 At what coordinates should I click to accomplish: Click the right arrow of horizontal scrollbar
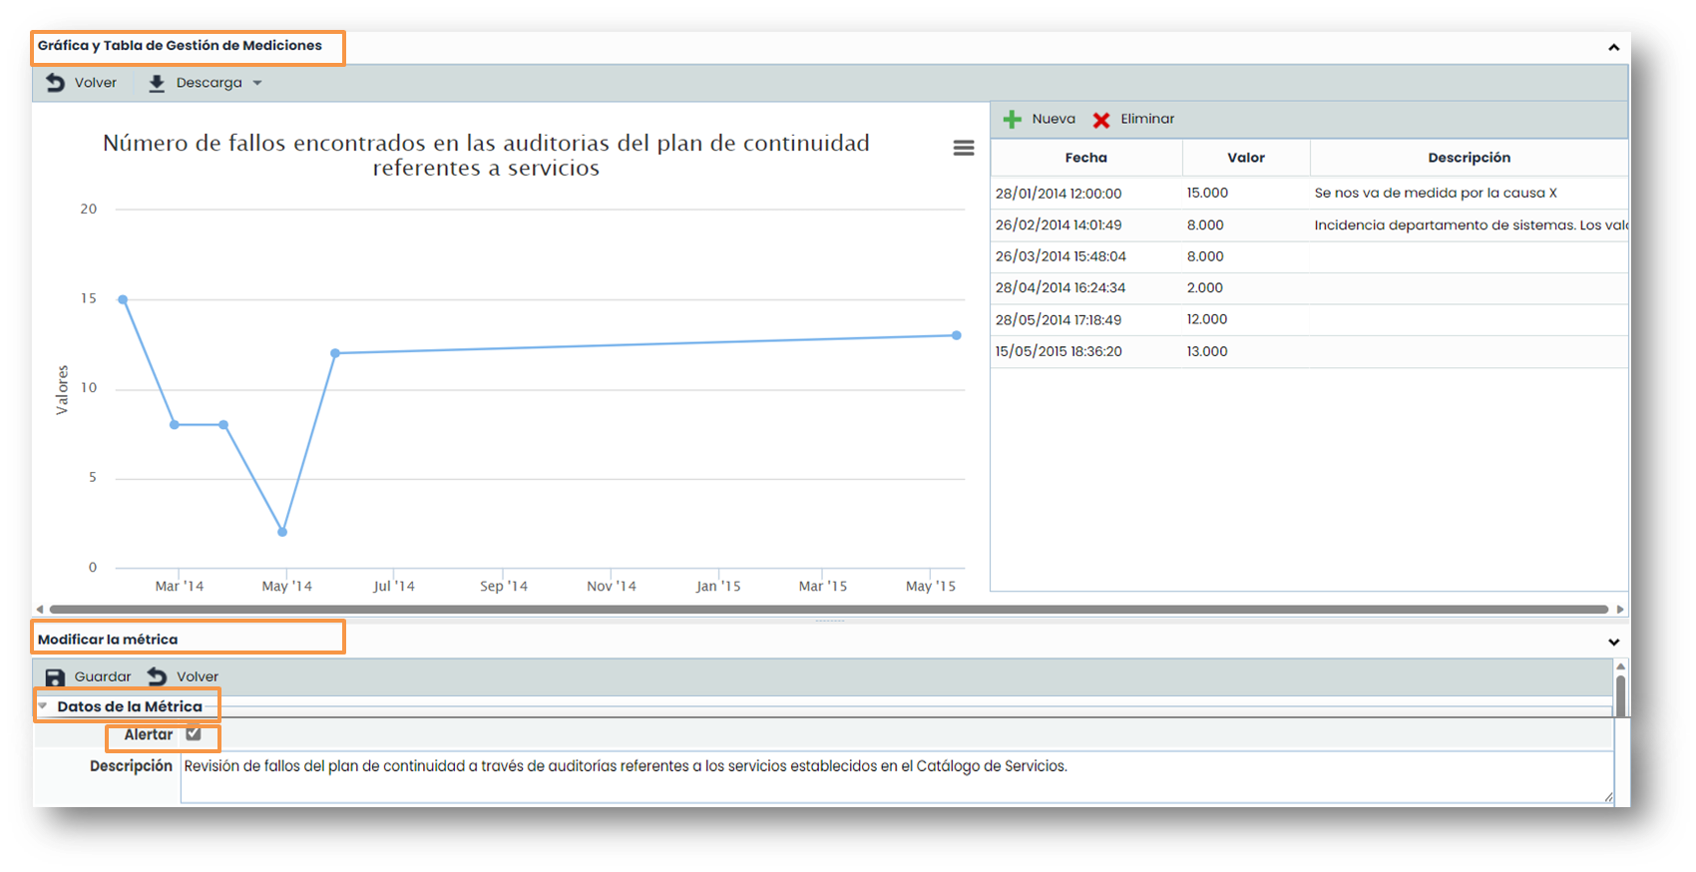point(1620,609)
